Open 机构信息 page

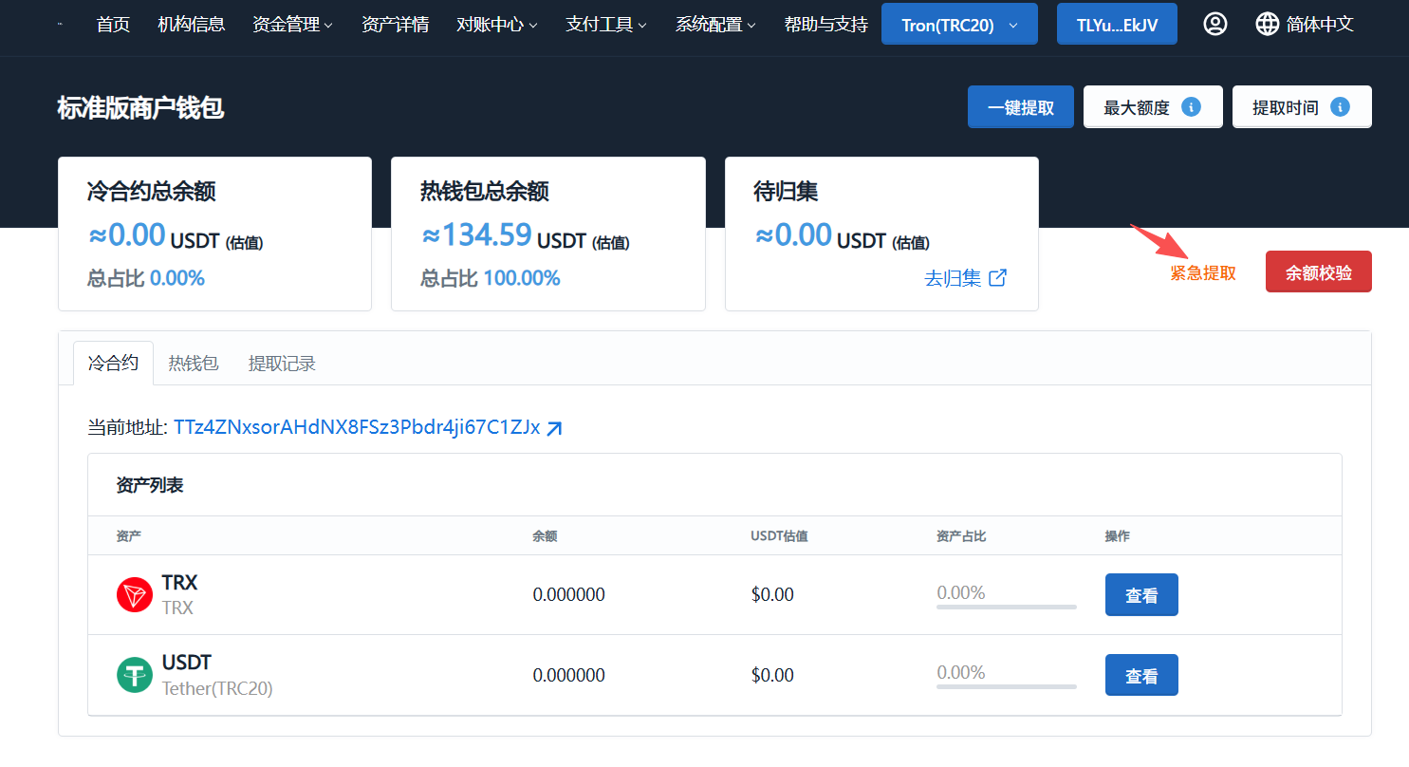191,25
